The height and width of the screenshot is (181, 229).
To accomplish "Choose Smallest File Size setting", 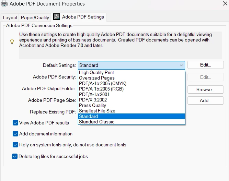I will [131, 111].
